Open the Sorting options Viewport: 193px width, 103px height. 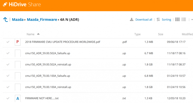click(x=166, y=20)
